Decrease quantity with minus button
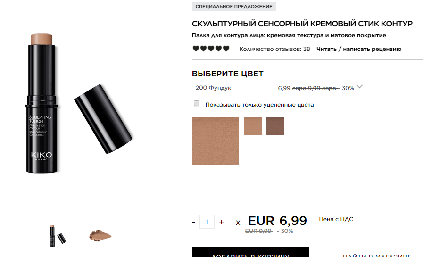The height and width of the screenshot is (257, 423). (193, 222)
